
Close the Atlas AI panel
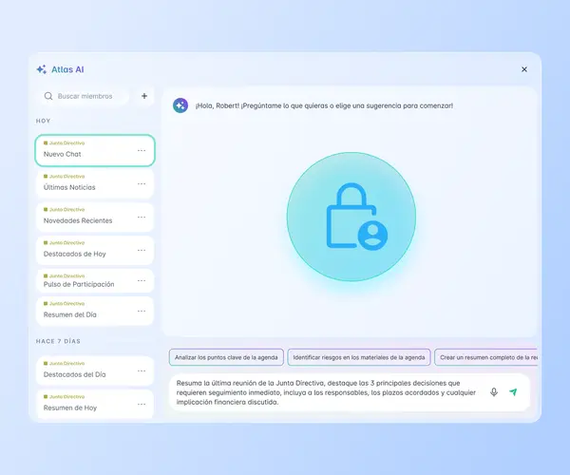coord(524,69)
